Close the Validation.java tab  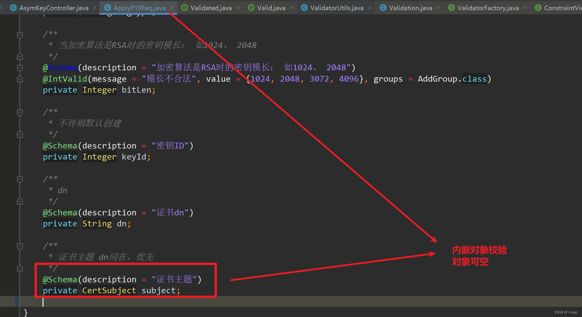[438, 8]
